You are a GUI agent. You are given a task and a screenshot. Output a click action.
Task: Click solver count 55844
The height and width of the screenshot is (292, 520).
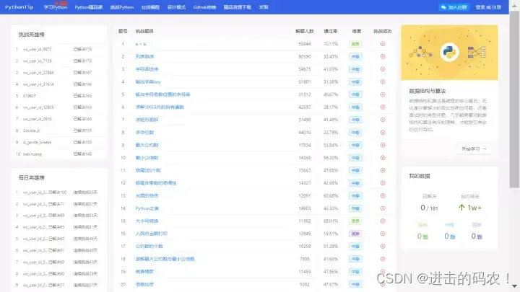coord(305,44)
